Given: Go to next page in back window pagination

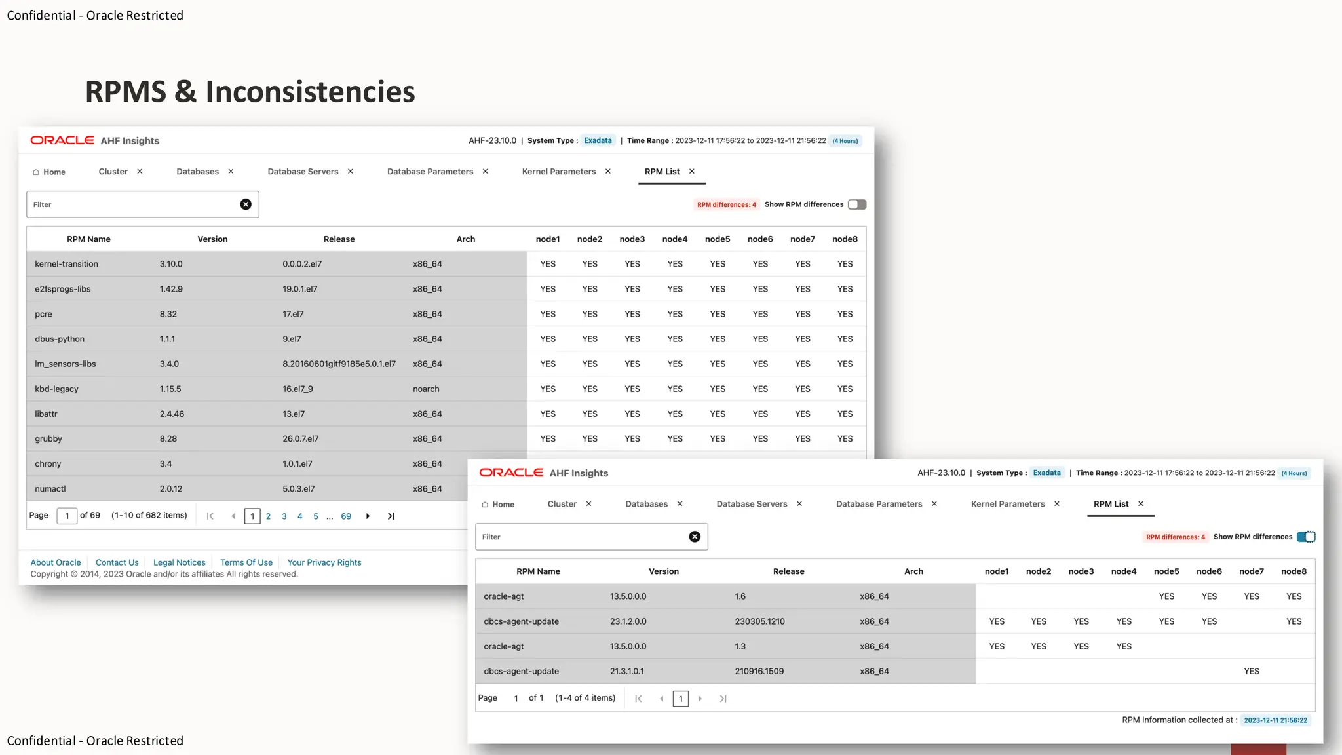Looking at the screenshot, I should [368, 516].
